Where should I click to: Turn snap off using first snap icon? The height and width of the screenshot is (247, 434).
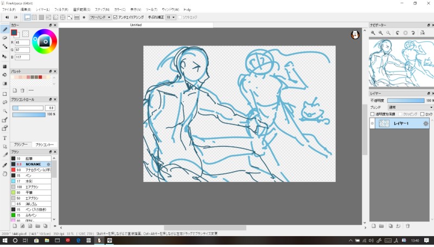click(x=27, y=17)
